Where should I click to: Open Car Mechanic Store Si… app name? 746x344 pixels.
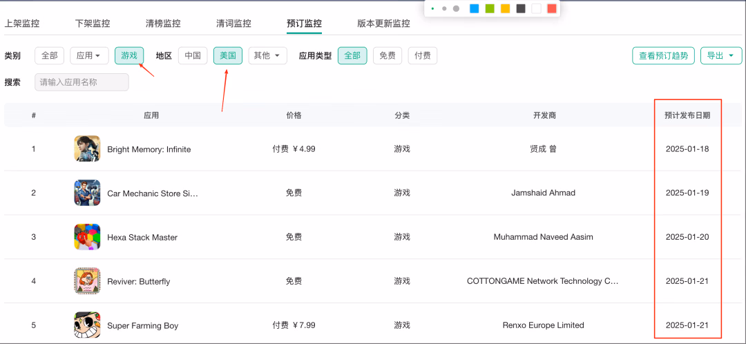152,193
